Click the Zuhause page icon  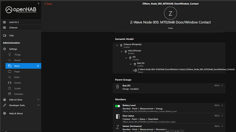(x=4, y=28)
